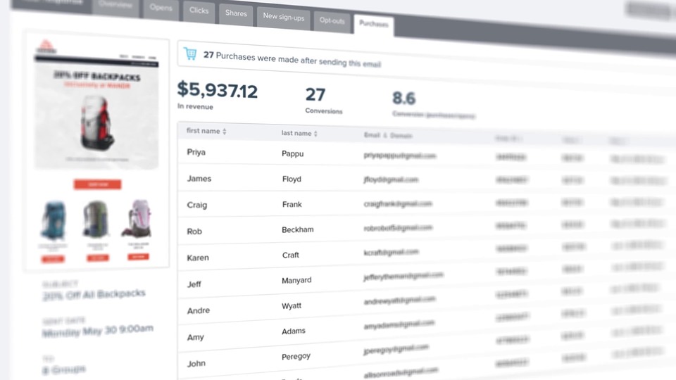Sort table by first name arrows
Screen dimensions: 676x380
tap(224, 132)
